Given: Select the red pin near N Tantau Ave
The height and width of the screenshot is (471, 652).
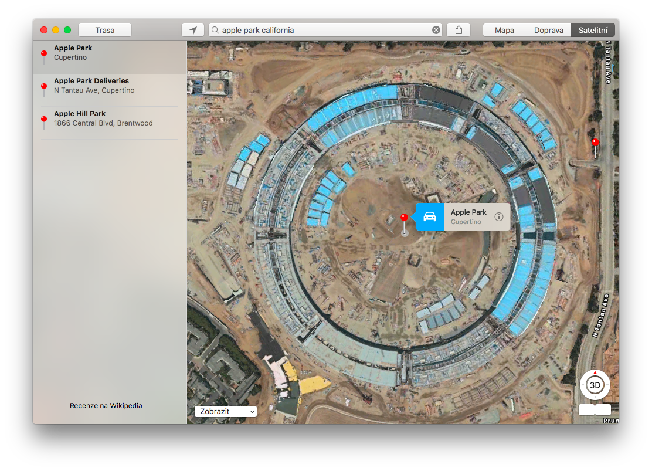Looking at the screenshot, I should coord(596,143).
